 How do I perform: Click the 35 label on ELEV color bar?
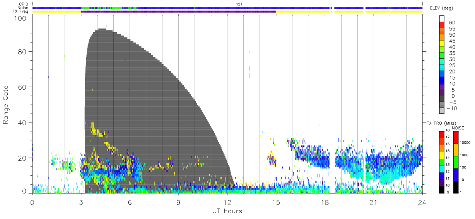pos(452,53)
